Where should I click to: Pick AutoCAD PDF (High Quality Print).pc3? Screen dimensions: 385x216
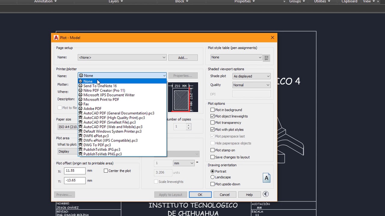click(x=122, y=118)
